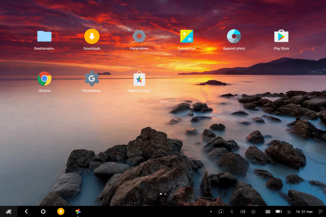
Task: Open the Remix OS start menu
Action: (9, 212)
